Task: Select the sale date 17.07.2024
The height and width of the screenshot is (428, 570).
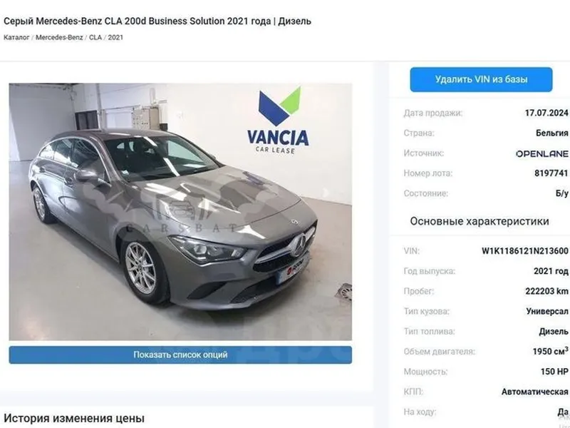Action: [546, 113]
